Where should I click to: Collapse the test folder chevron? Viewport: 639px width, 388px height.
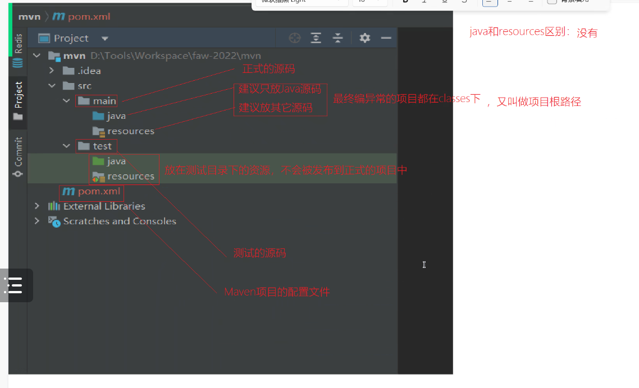point(66,146)
